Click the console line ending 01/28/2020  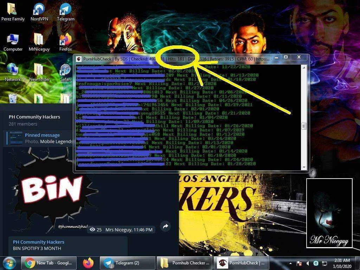pyautogui.click(x=166, y=164)
